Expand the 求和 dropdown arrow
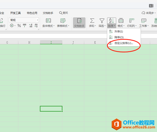Viewport: 157px width, 132px height. tap(95, 26)
